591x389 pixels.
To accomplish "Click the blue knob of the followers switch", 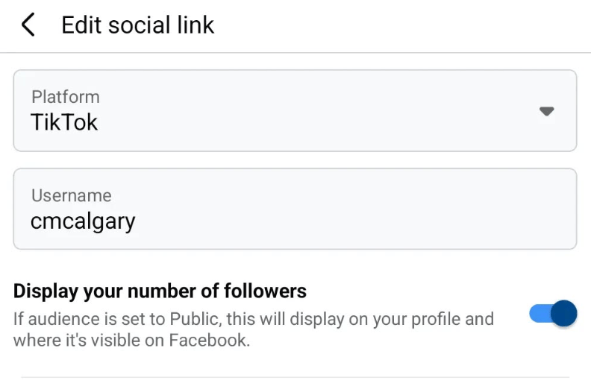I will (565, 314).
